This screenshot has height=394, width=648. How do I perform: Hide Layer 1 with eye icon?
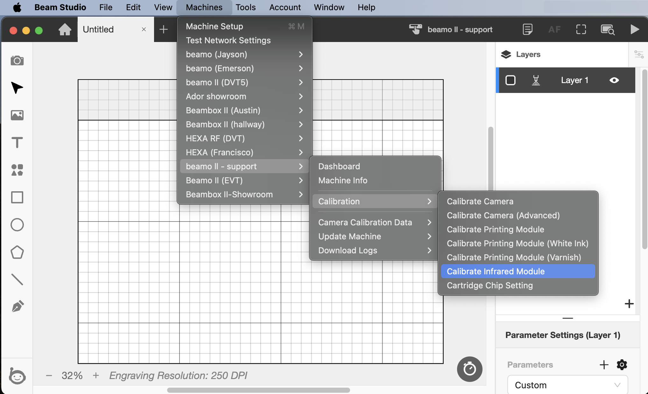point(614,80)
